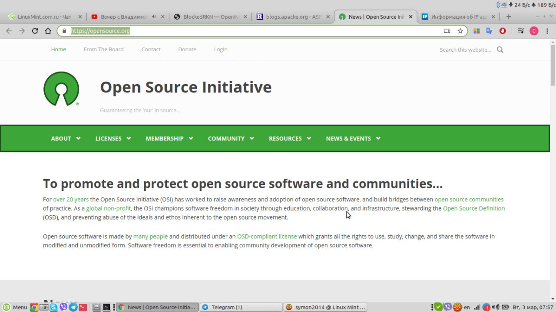Open From The Board link
The width and height of the screenshot is (556, 312).
click(104, 49)
